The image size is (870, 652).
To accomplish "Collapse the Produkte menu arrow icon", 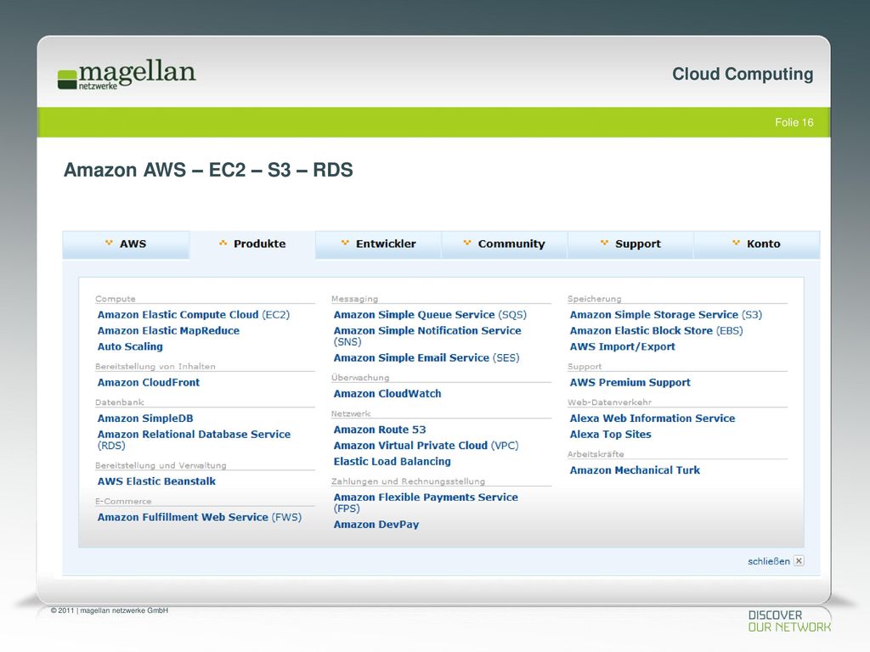I will pyautogui.click(x=223, y=243).
